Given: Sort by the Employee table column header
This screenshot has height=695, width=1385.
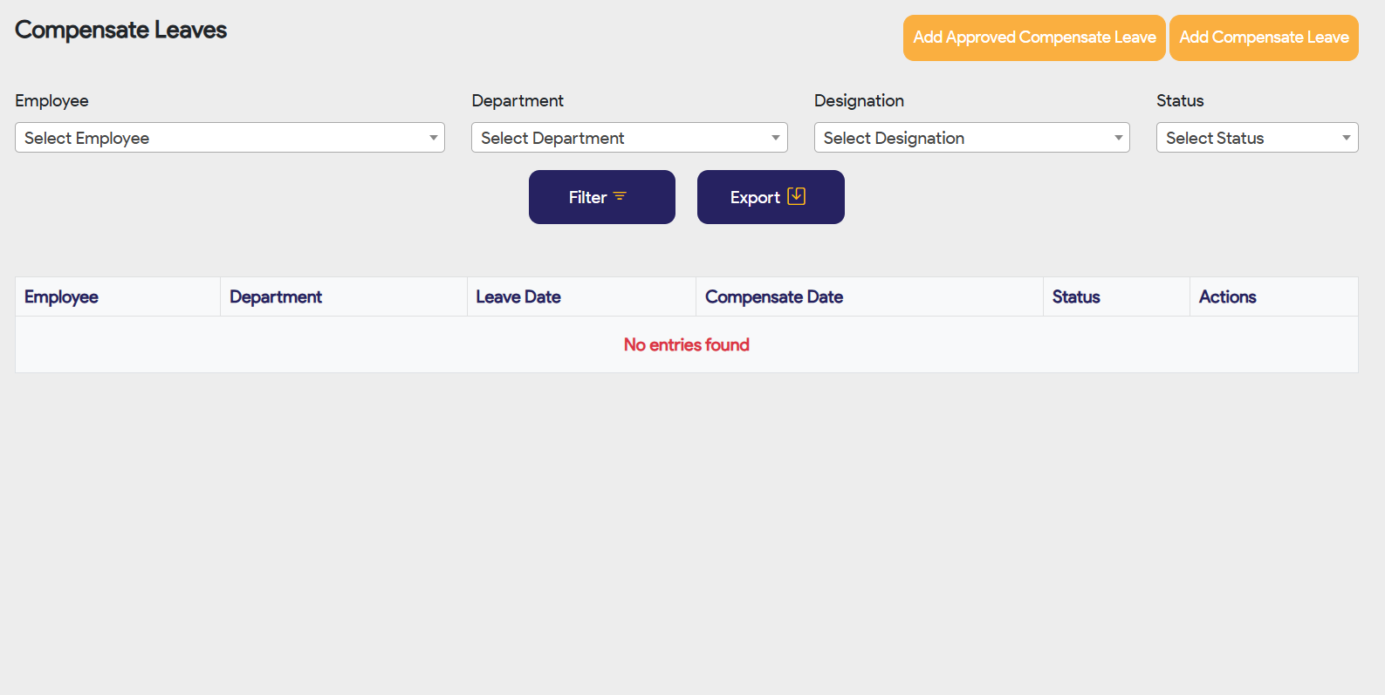Looking at the screenshot, I should point(61,297).
